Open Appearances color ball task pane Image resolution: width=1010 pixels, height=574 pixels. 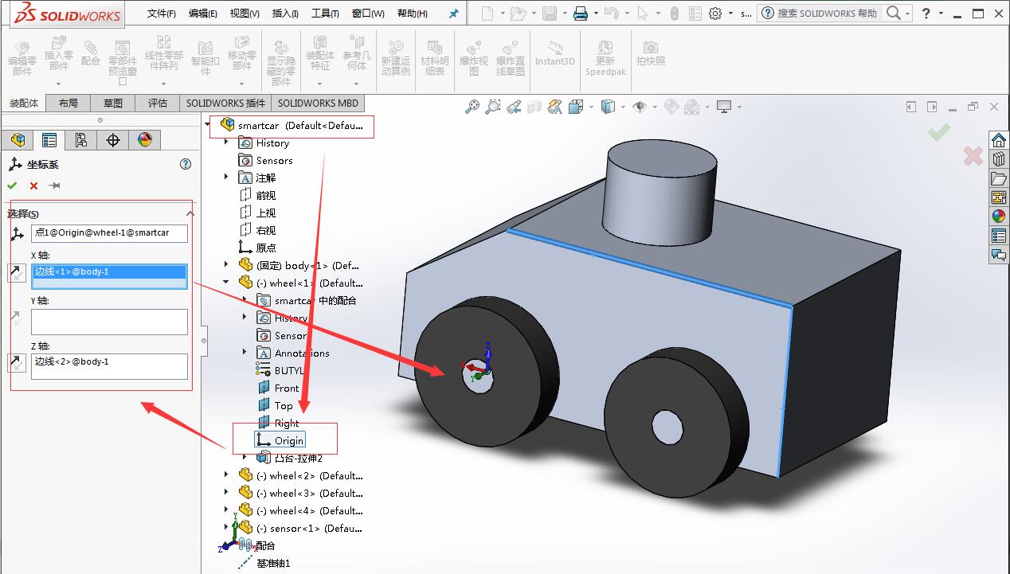tap(999, 217)
